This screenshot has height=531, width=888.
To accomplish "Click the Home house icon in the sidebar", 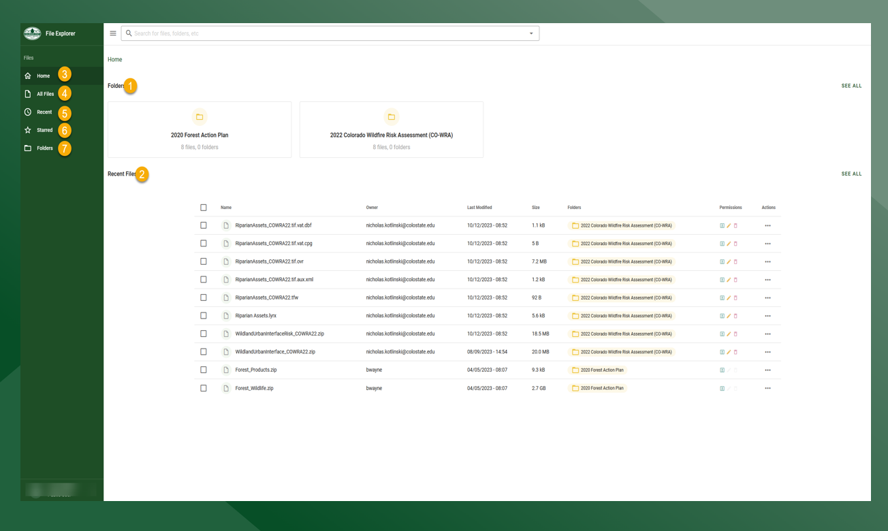I will click(28, 76).
